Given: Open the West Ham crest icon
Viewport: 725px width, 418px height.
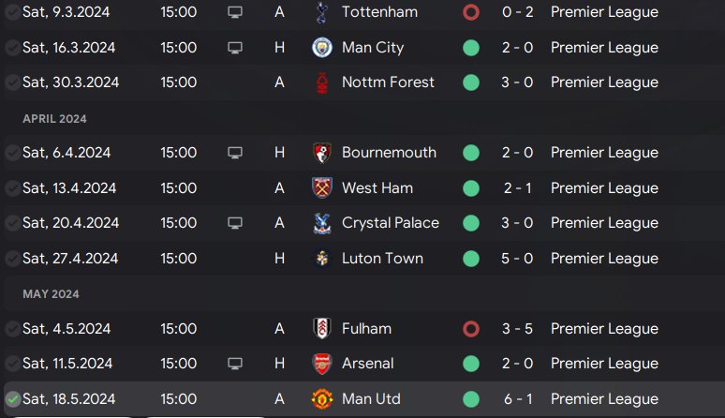Looking at the screenshot, I should tap(322, 188).
